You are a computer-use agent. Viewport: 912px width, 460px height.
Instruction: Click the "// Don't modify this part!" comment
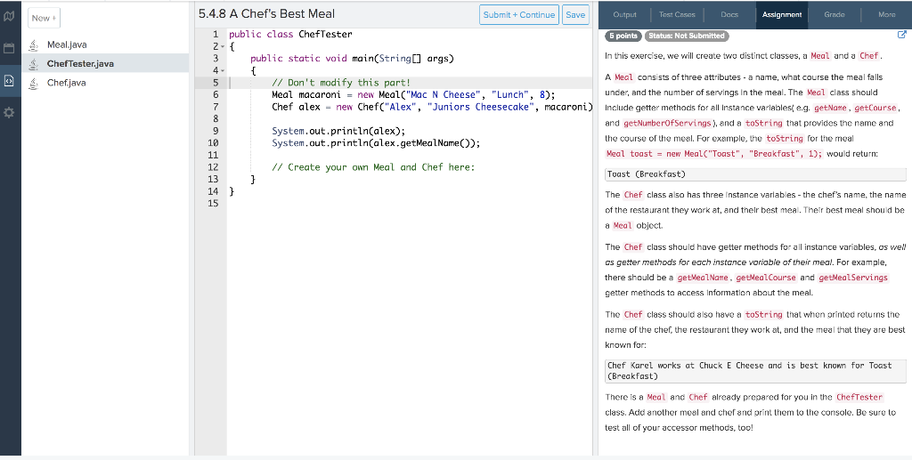pyautogui.click(x=341, y=83)
